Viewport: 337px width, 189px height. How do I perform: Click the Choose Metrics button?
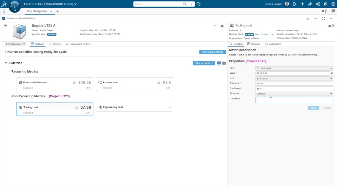(204, 63)
